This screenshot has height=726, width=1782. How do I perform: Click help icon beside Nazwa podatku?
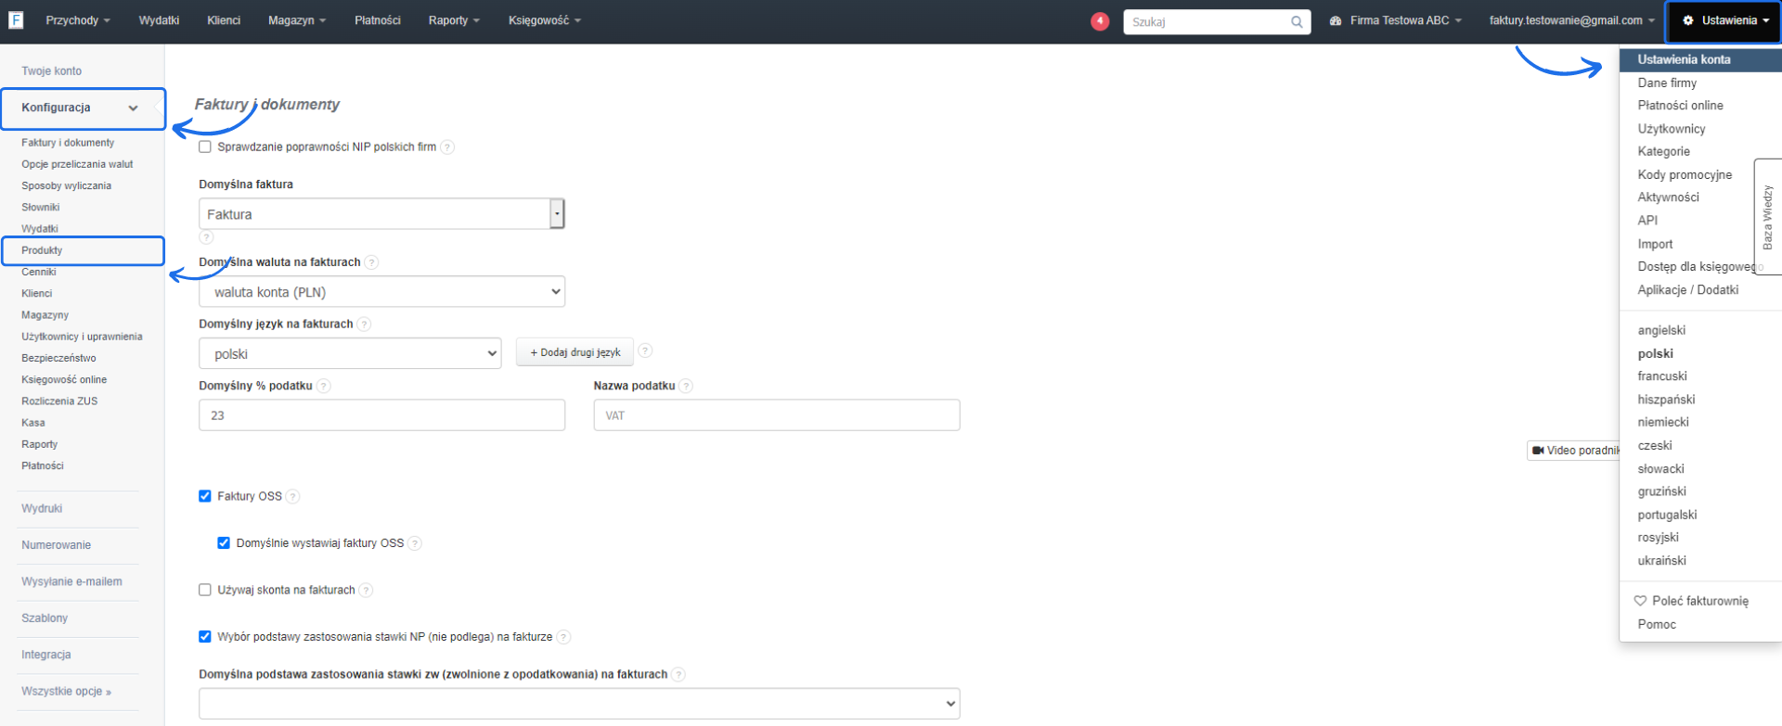click(x=686, y=386)
